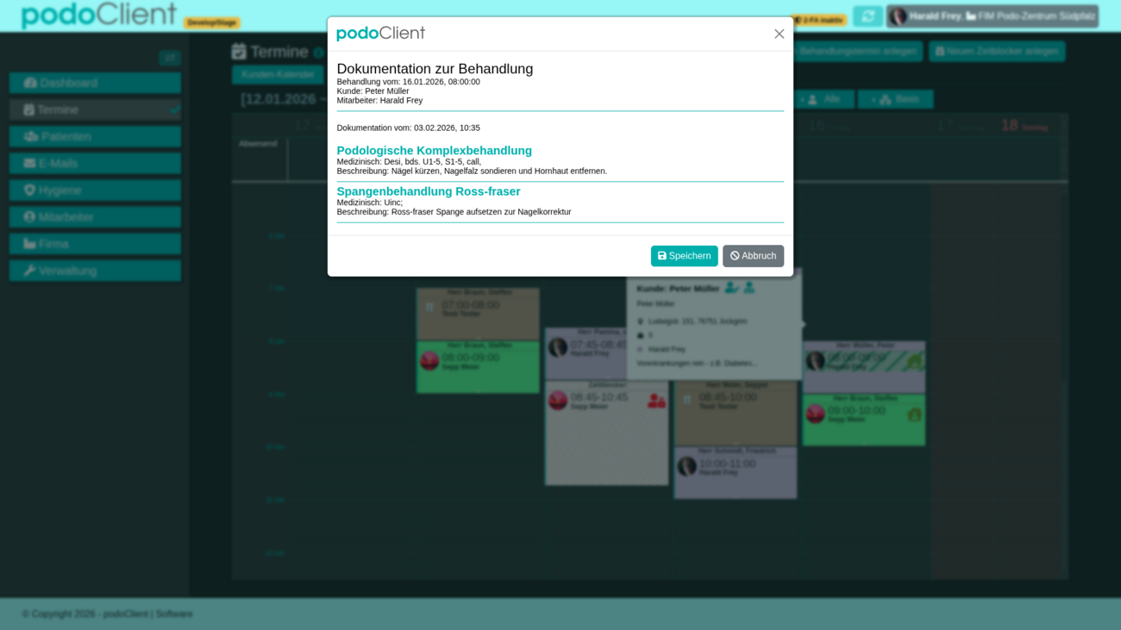Switch to the Kunden-Kalender tab
This screenshot has height=630, width=1121.
coord(278,75)
